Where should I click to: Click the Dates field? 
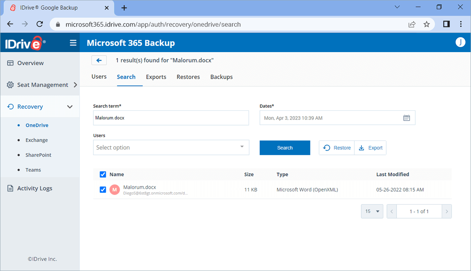pyautogui.click(x=337, y=118)
